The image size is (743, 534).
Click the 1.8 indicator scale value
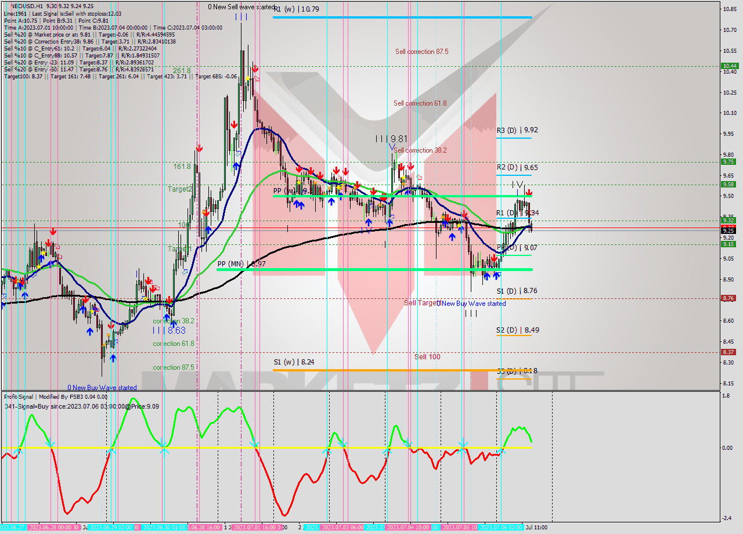[x=726, y=396]
